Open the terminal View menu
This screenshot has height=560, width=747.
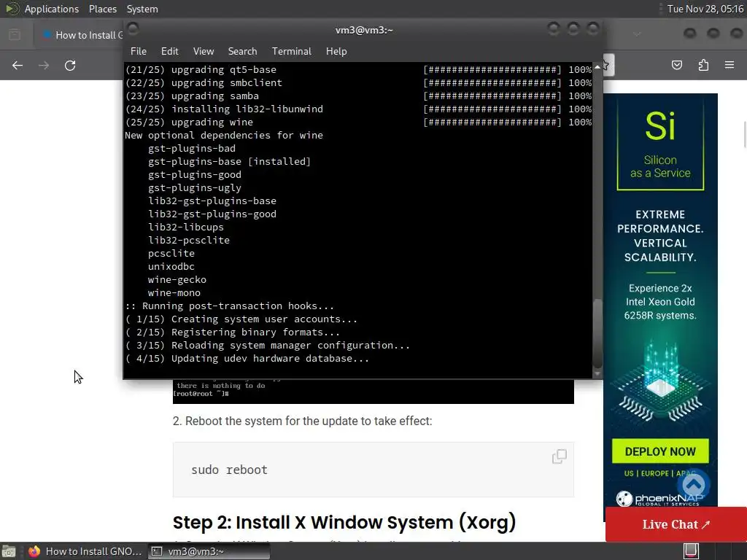[x=204, y=51]
